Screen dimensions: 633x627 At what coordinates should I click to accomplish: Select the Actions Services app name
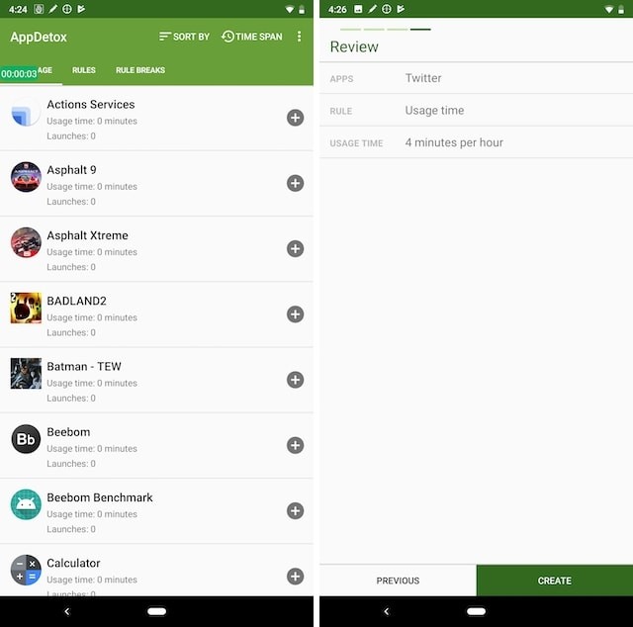pyautogui.click(x=91, y=104)
